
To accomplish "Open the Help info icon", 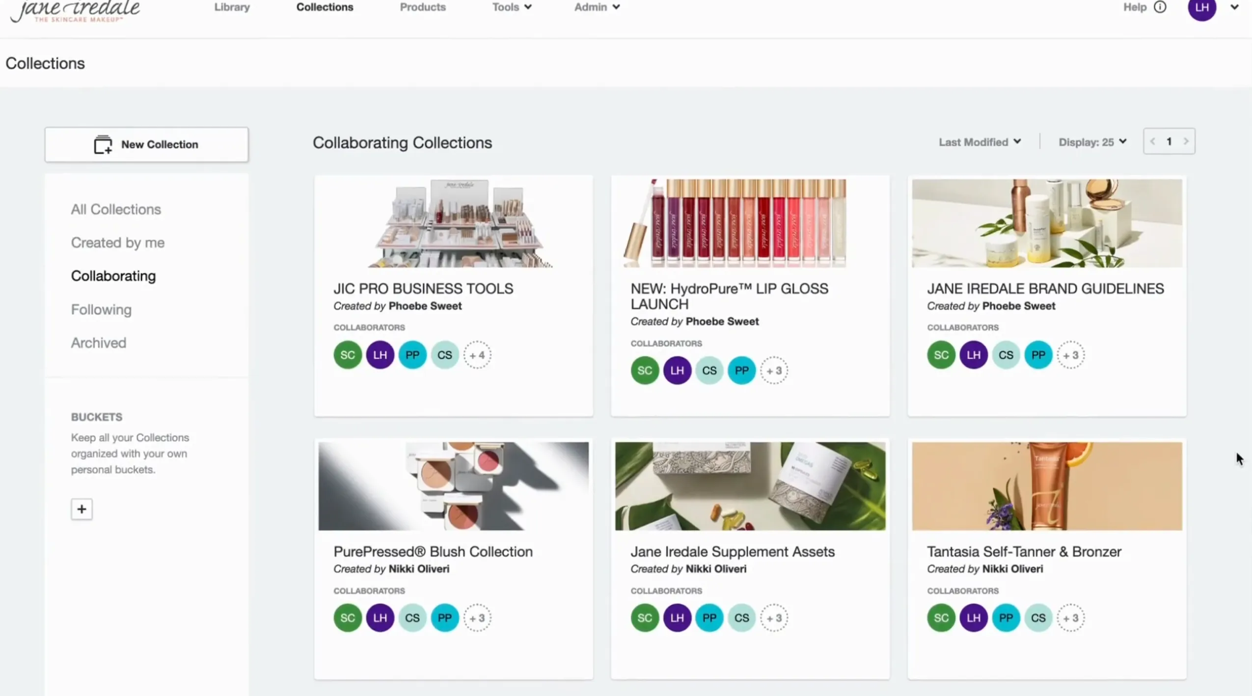I will [x=1160, y=7].
